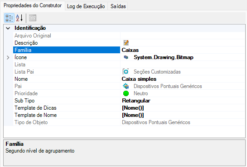This screenshot has height=167, width=247.
Task: Expand the Ícone property row
Action: (x=8, y=57)
